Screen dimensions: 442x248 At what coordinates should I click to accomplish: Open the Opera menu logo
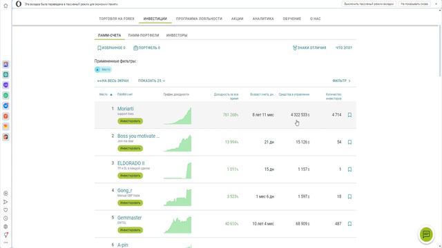coord(19,4)
